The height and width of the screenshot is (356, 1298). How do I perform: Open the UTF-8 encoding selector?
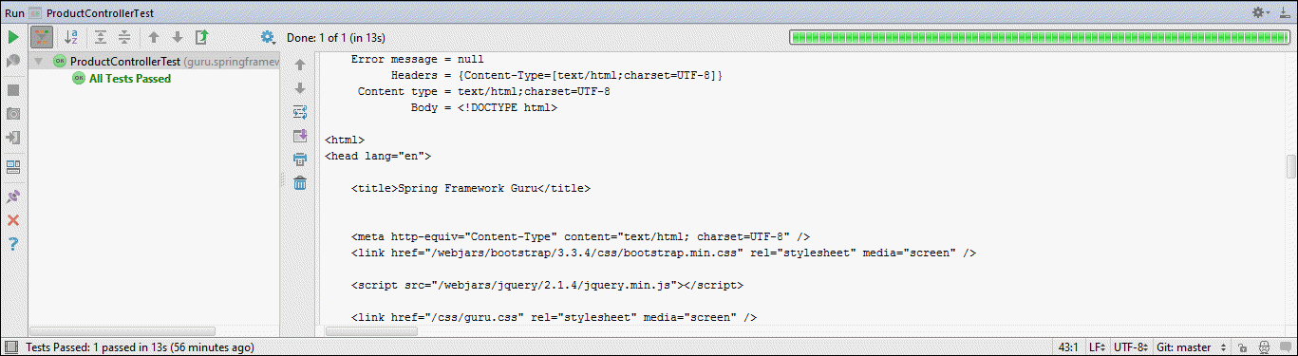point(1131,347)
